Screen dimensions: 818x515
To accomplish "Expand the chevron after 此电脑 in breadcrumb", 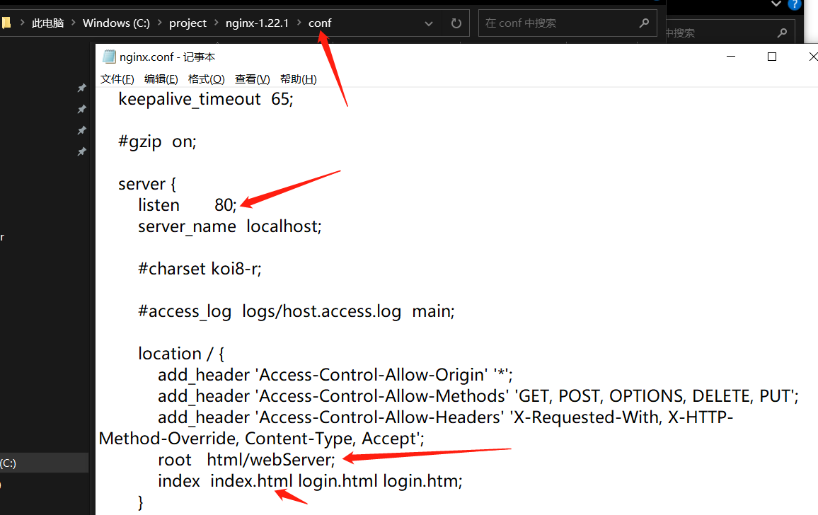I will tap(73, 23).
